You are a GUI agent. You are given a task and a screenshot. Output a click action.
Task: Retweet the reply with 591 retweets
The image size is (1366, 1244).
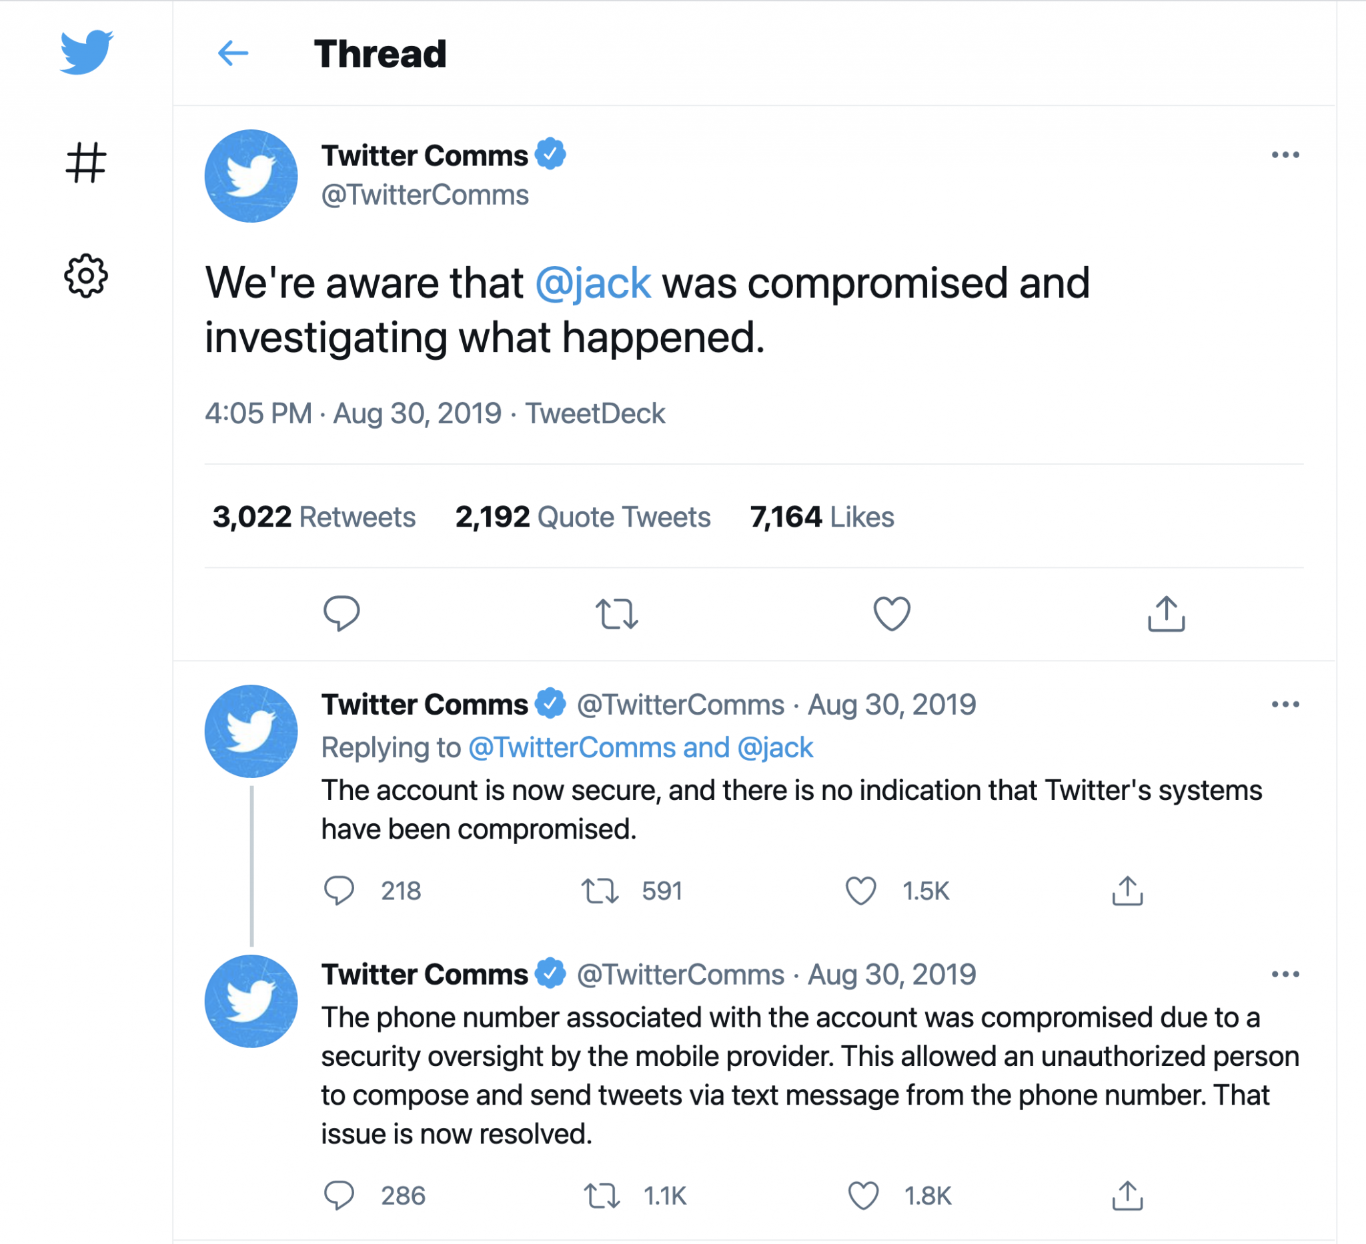point(600,891)
